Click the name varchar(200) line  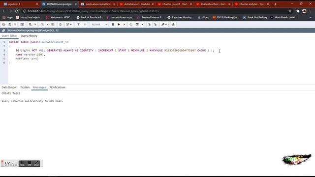pos(31,55)
